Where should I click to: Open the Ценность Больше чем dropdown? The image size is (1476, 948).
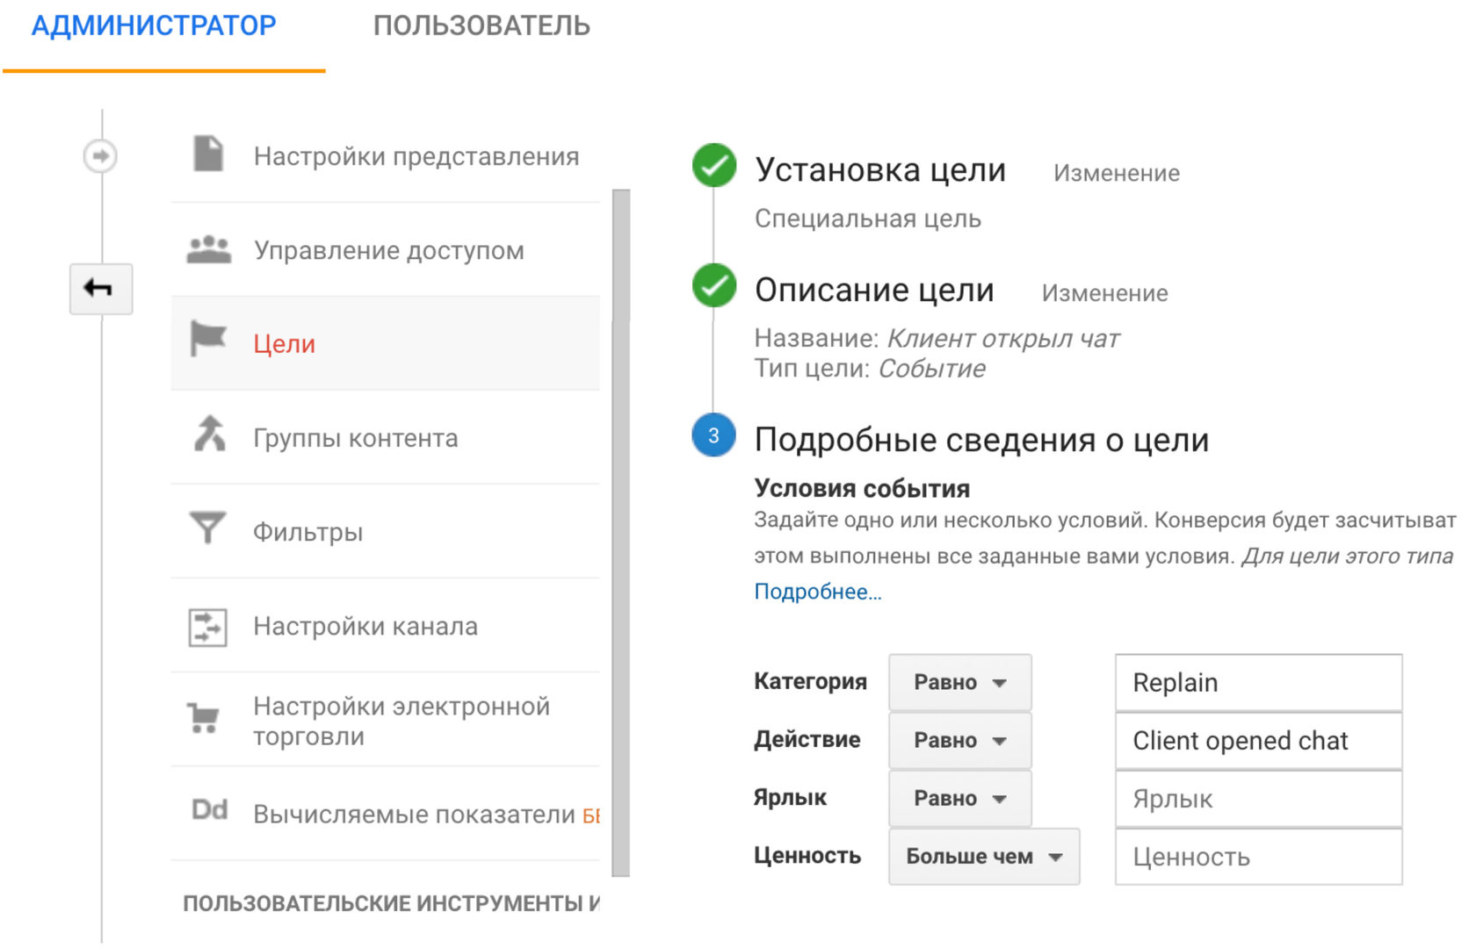point(984,856)
